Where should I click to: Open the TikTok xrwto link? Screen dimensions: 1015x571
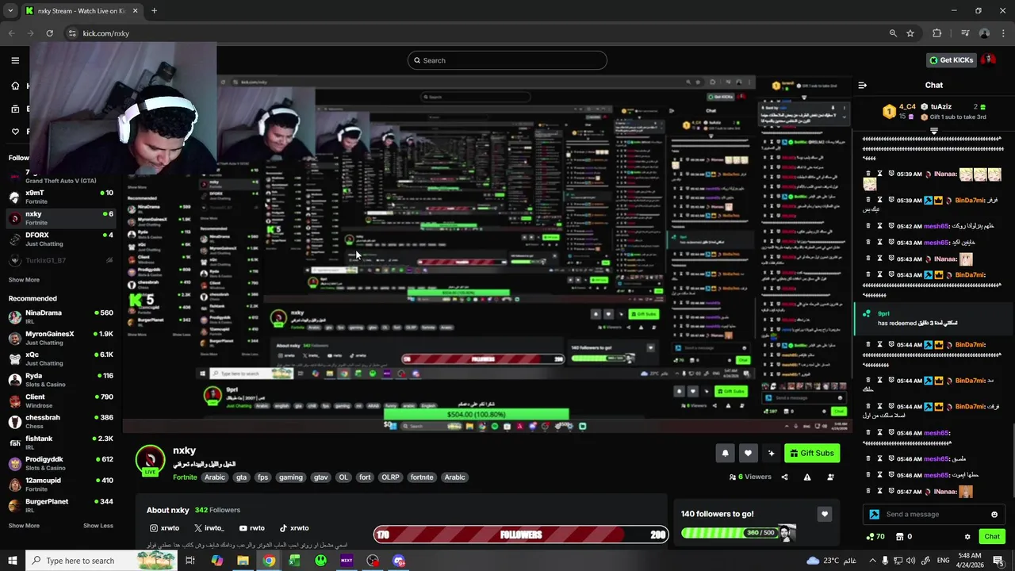pyautogui.click(x=294, y=528)
